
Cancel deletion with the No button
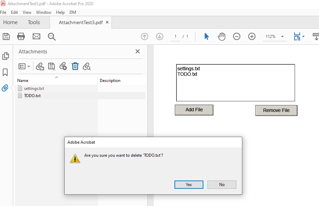tap(222, 184)
